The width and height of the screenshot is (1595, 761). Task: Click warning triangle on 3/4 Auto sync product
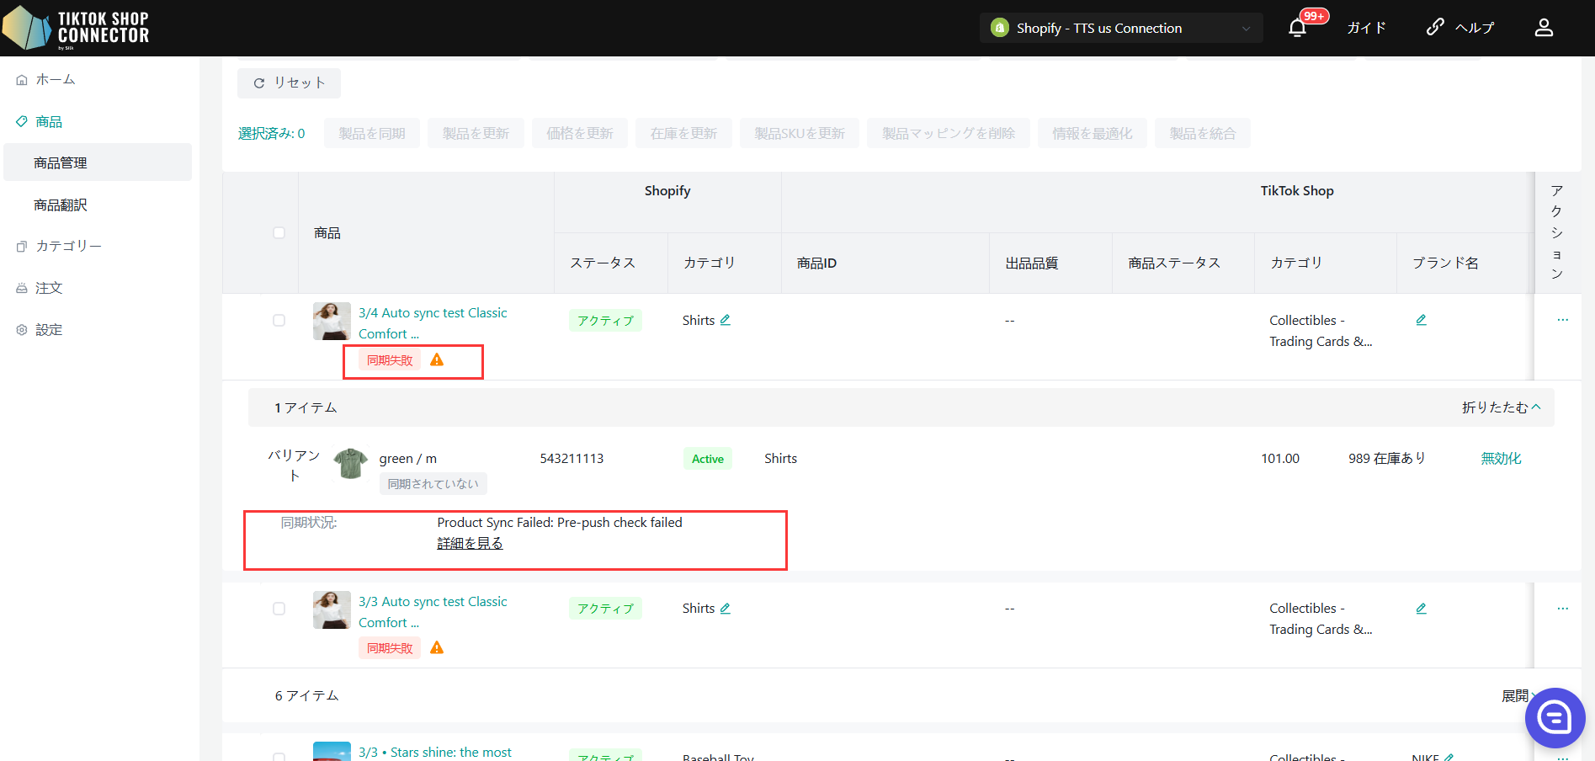(x=437, y=359)
